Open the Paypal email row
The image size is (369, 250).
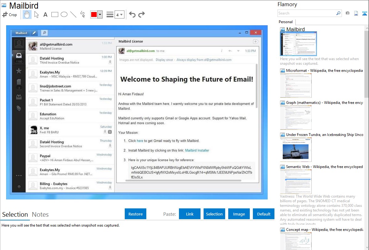(70, 158)
